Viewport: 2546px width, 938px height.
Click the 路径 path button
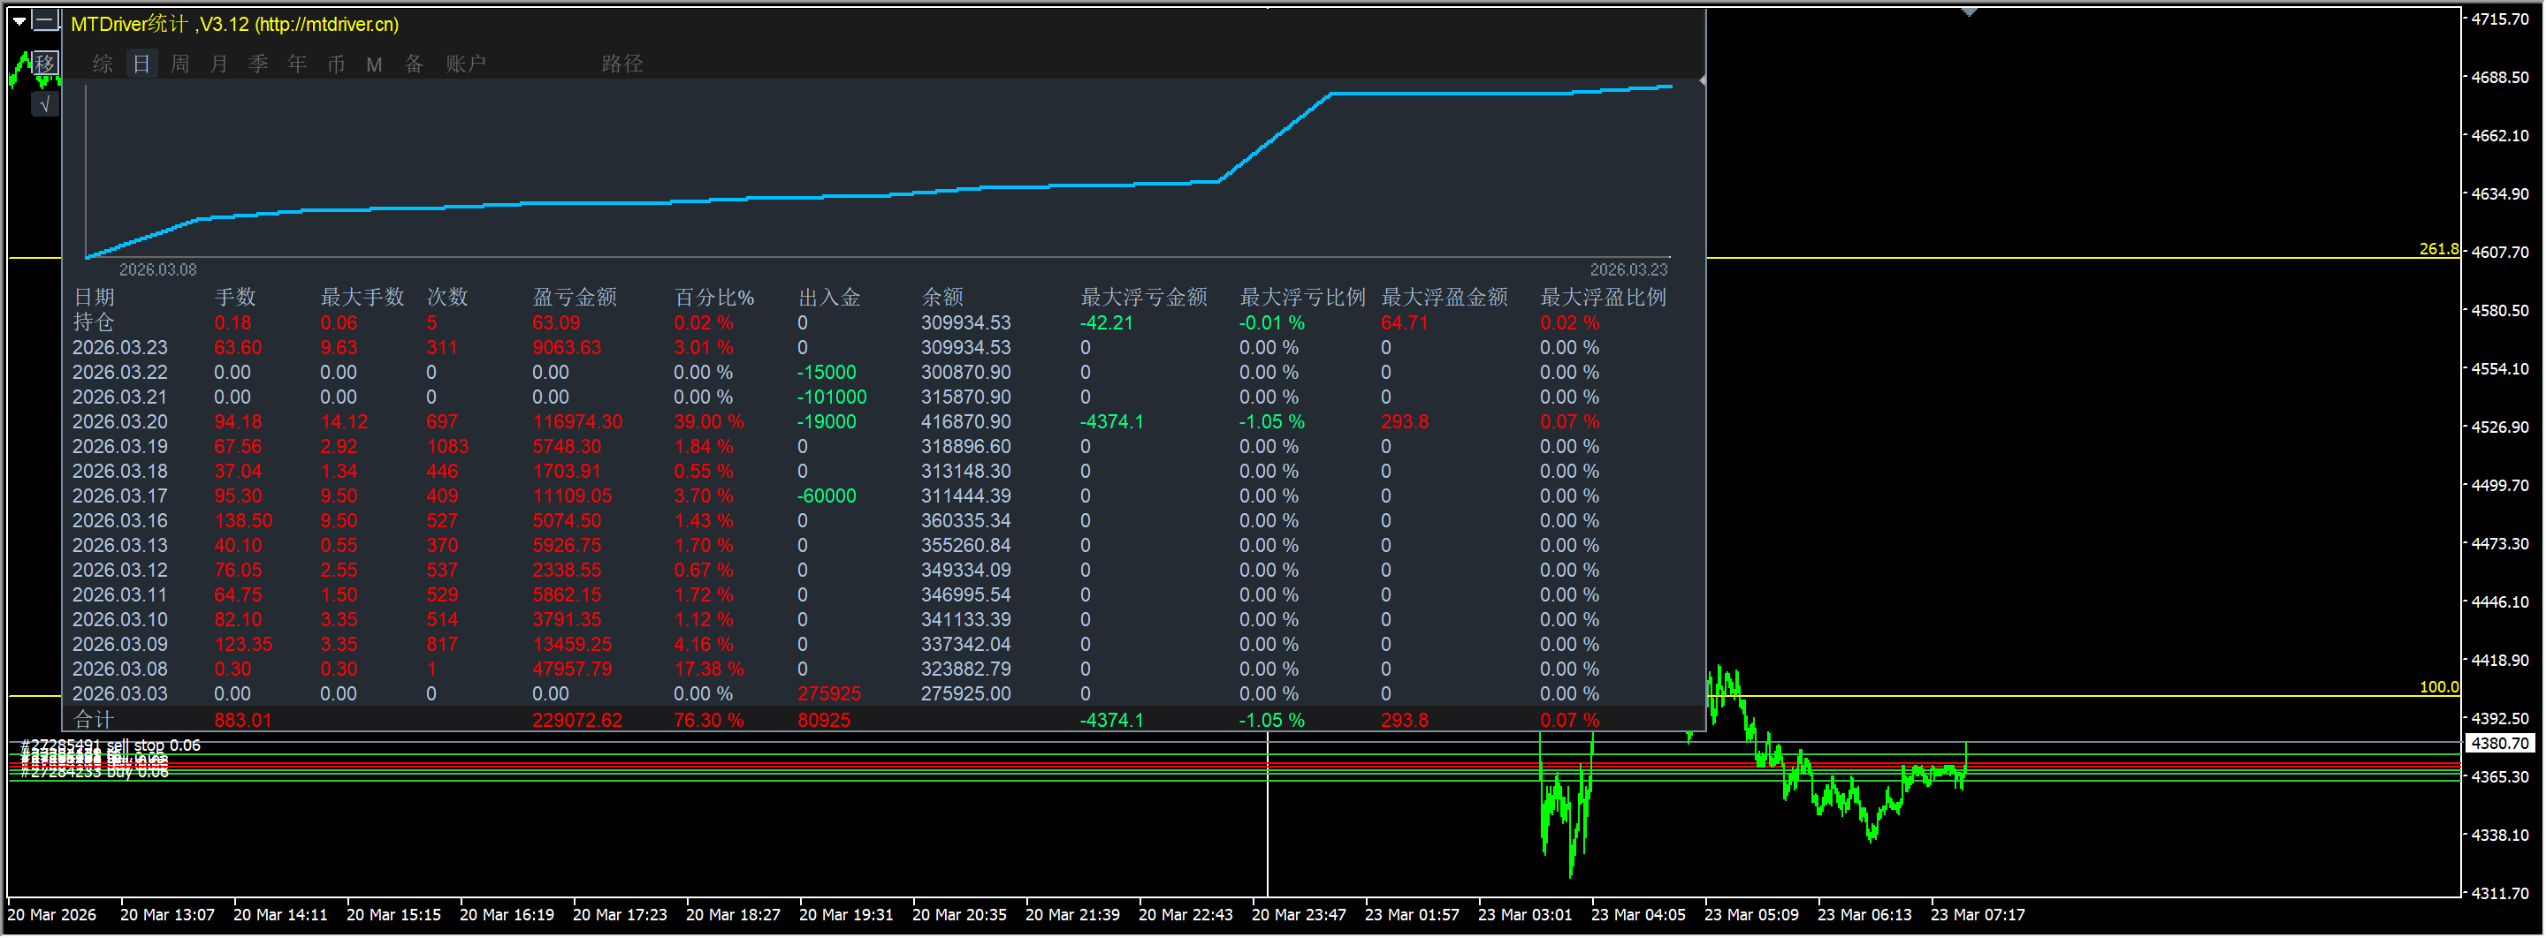coord(622,64)
